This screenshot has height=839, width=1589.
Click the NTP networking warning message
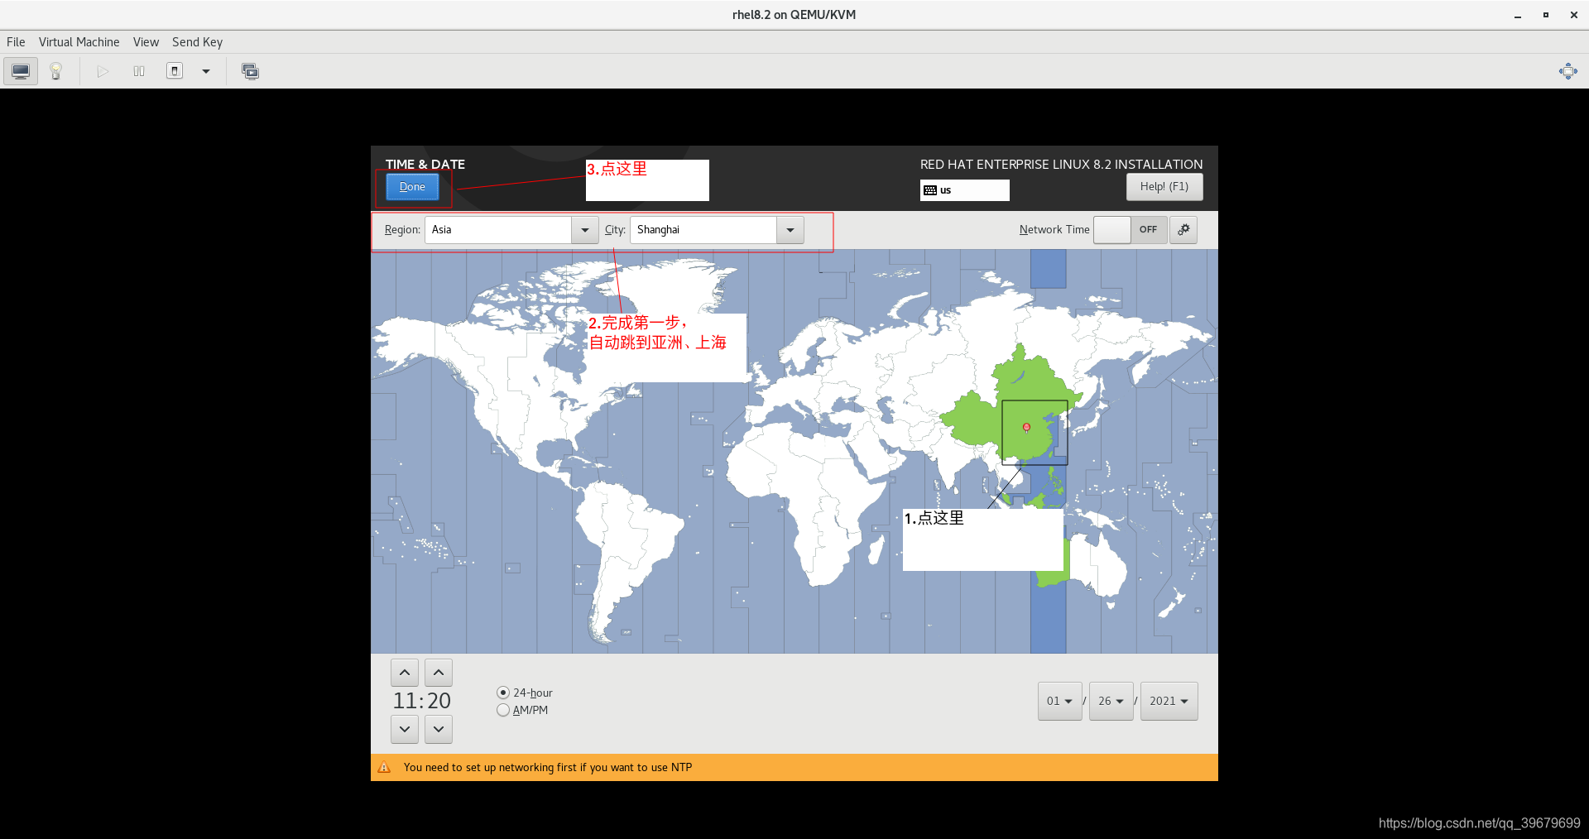(x=548, y=768)
